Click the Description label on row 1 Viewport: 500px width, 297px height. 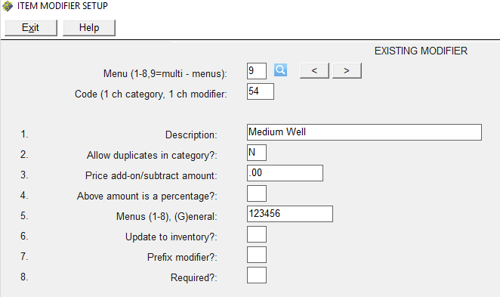pyautogui.click(x=191, y=135)
